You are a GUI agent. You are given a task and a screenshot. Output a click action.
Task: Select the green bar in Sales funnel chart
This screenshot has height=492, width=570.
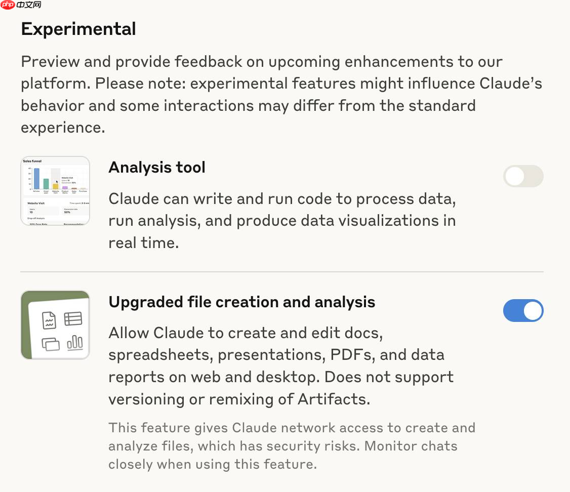(46, 184)
